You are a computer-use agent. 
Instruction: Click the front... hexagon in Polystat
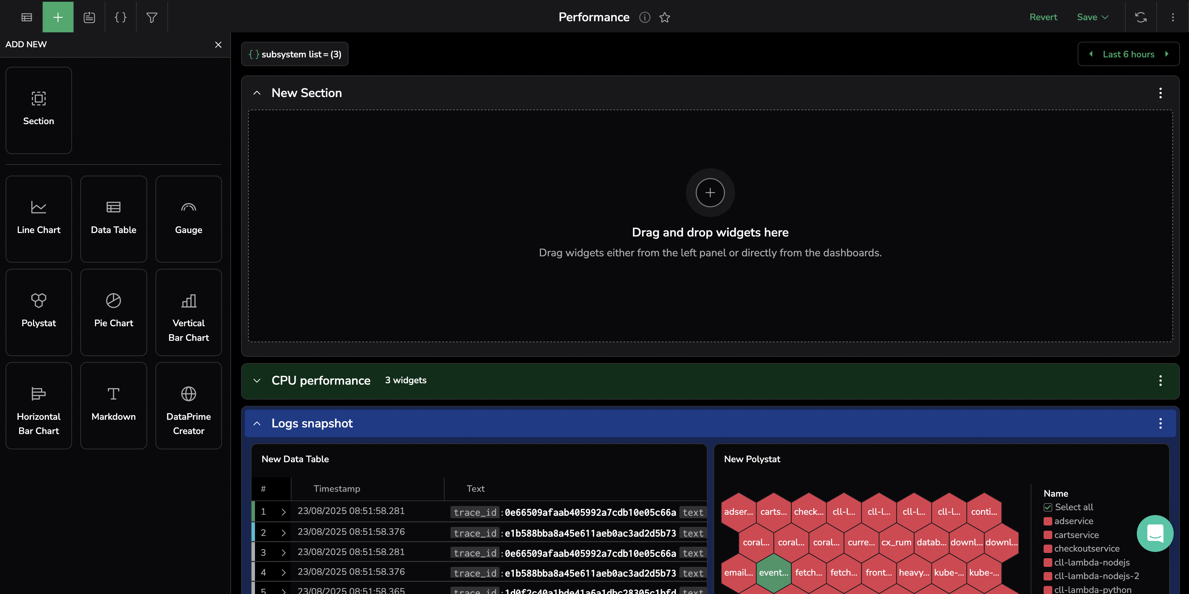coord(879,572)
